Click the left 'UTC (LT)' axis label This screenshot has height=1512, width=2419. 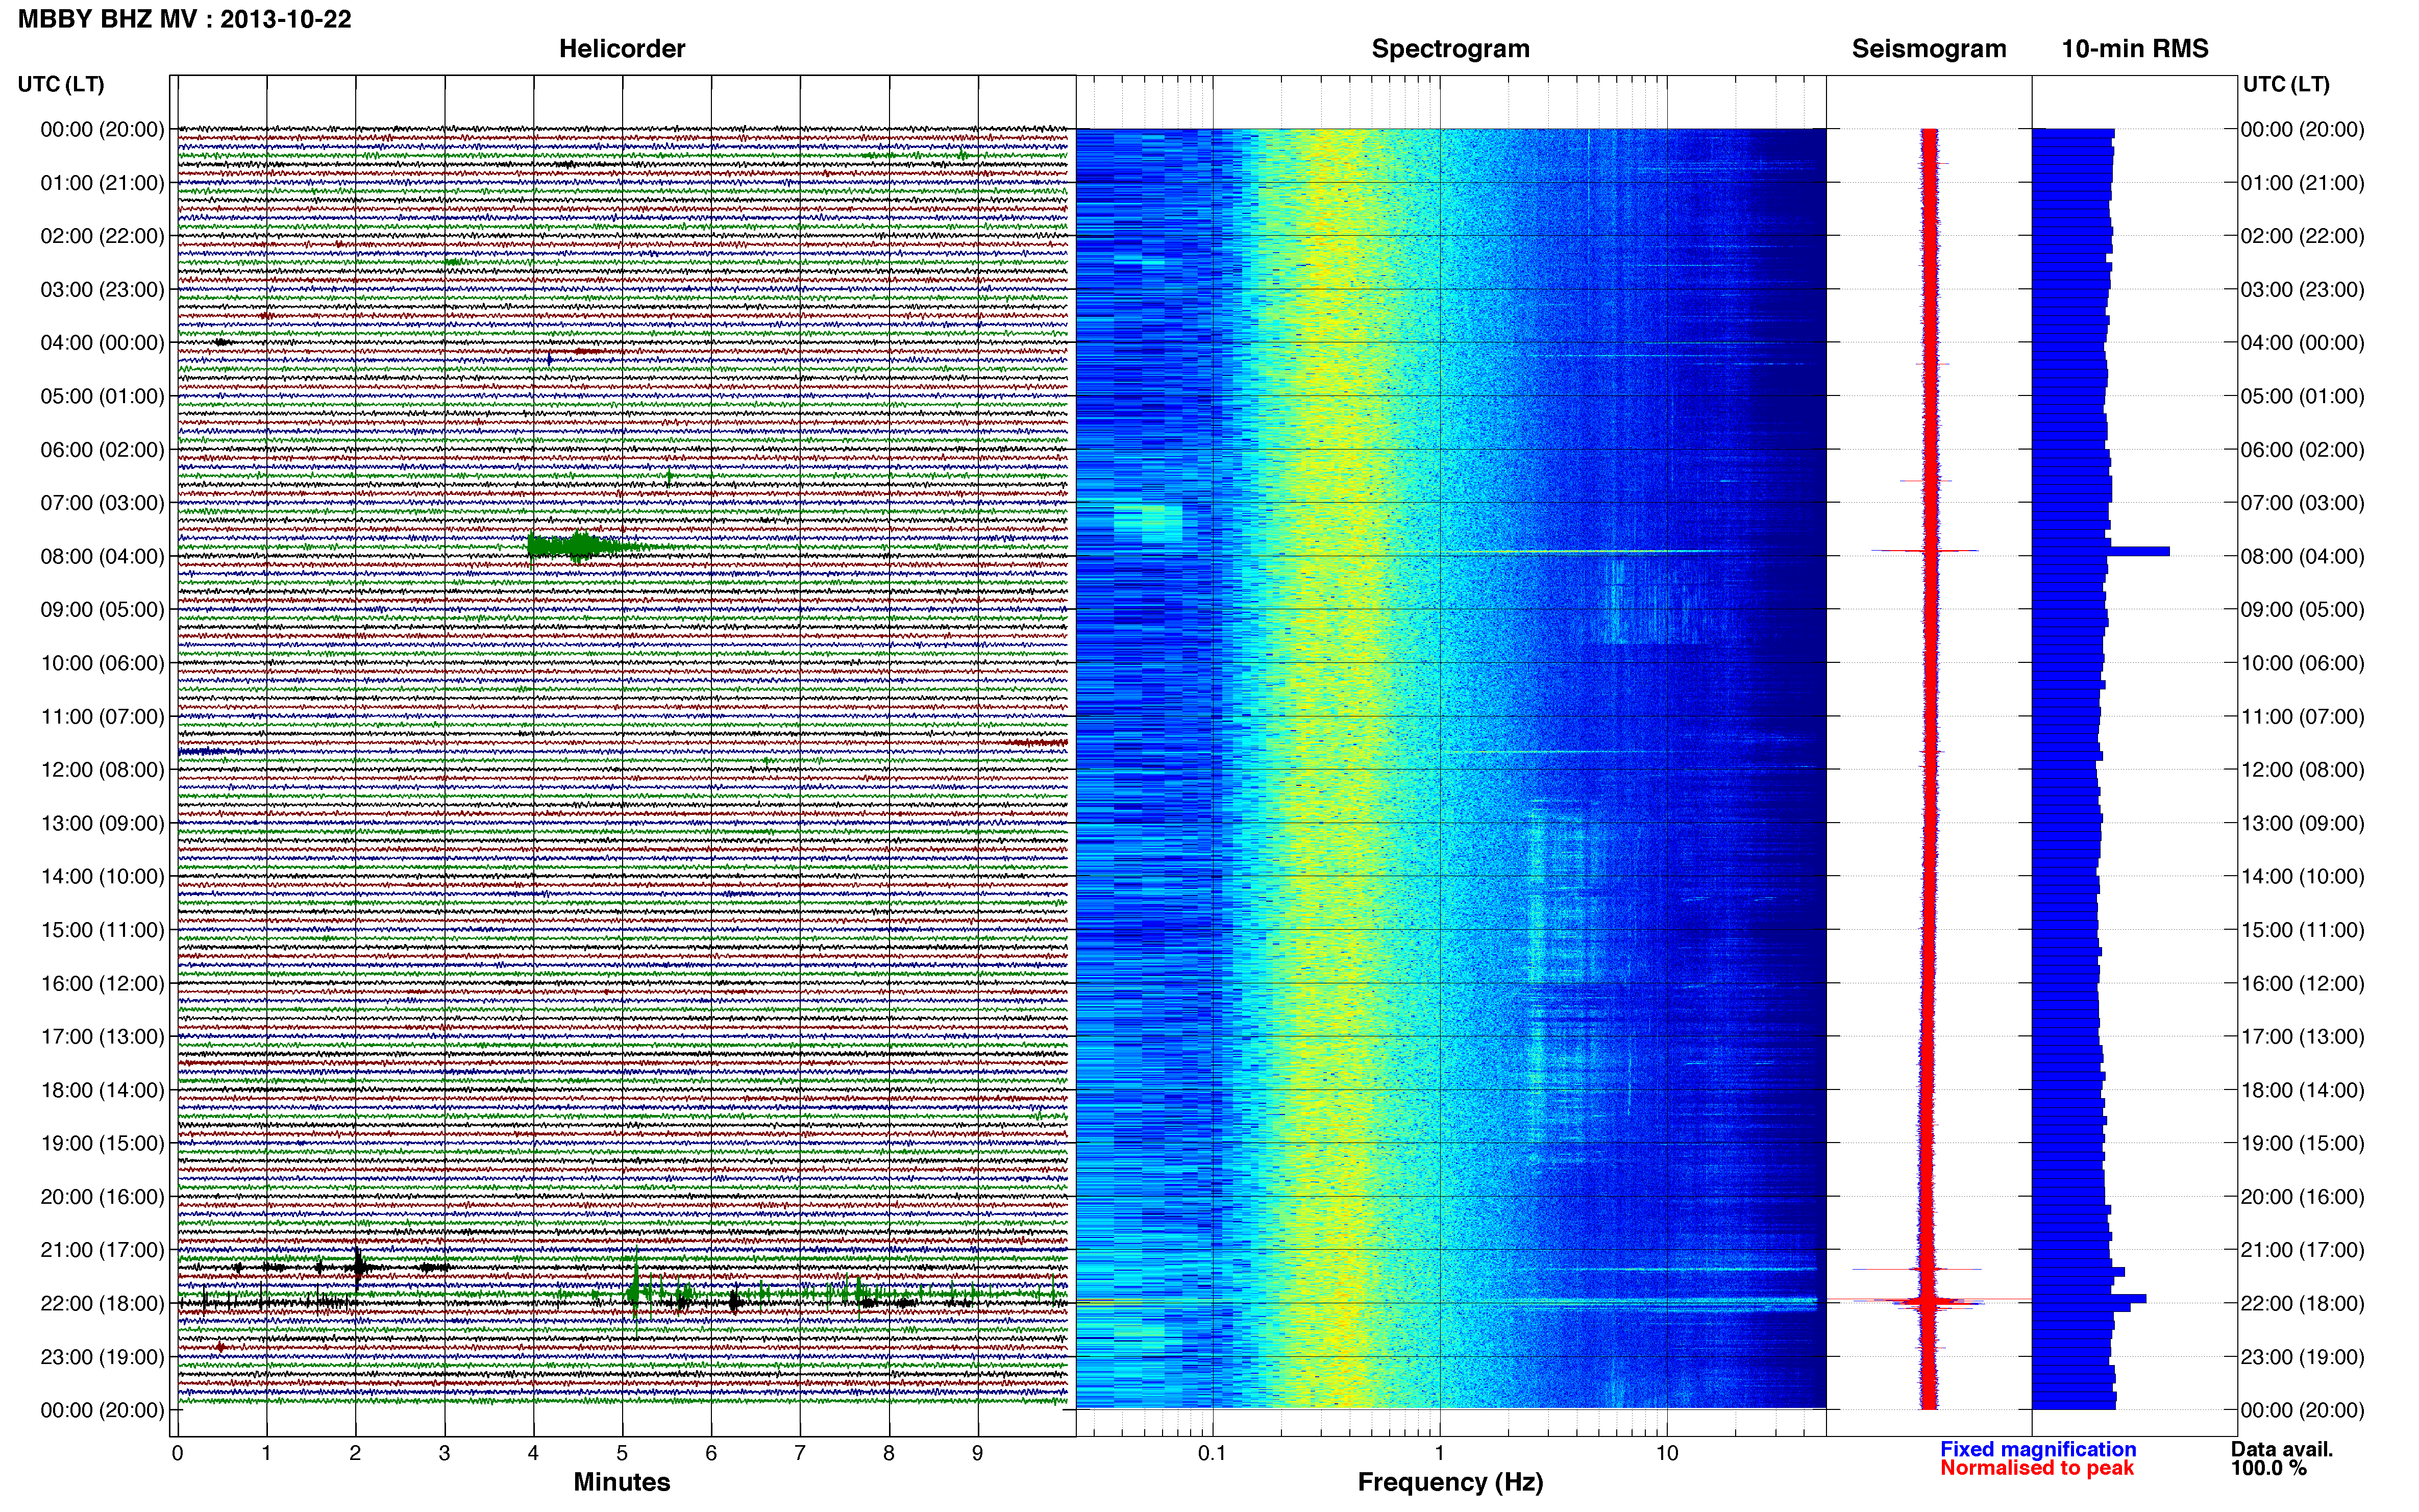coord(61,84)
